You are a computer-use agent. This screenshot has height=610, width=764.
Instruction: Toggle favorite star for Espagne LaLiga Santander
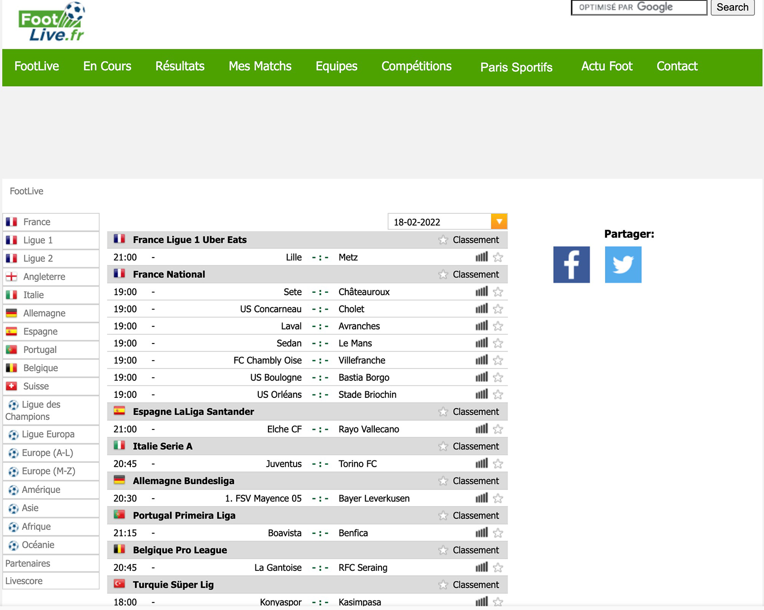(x=443, y=412)
